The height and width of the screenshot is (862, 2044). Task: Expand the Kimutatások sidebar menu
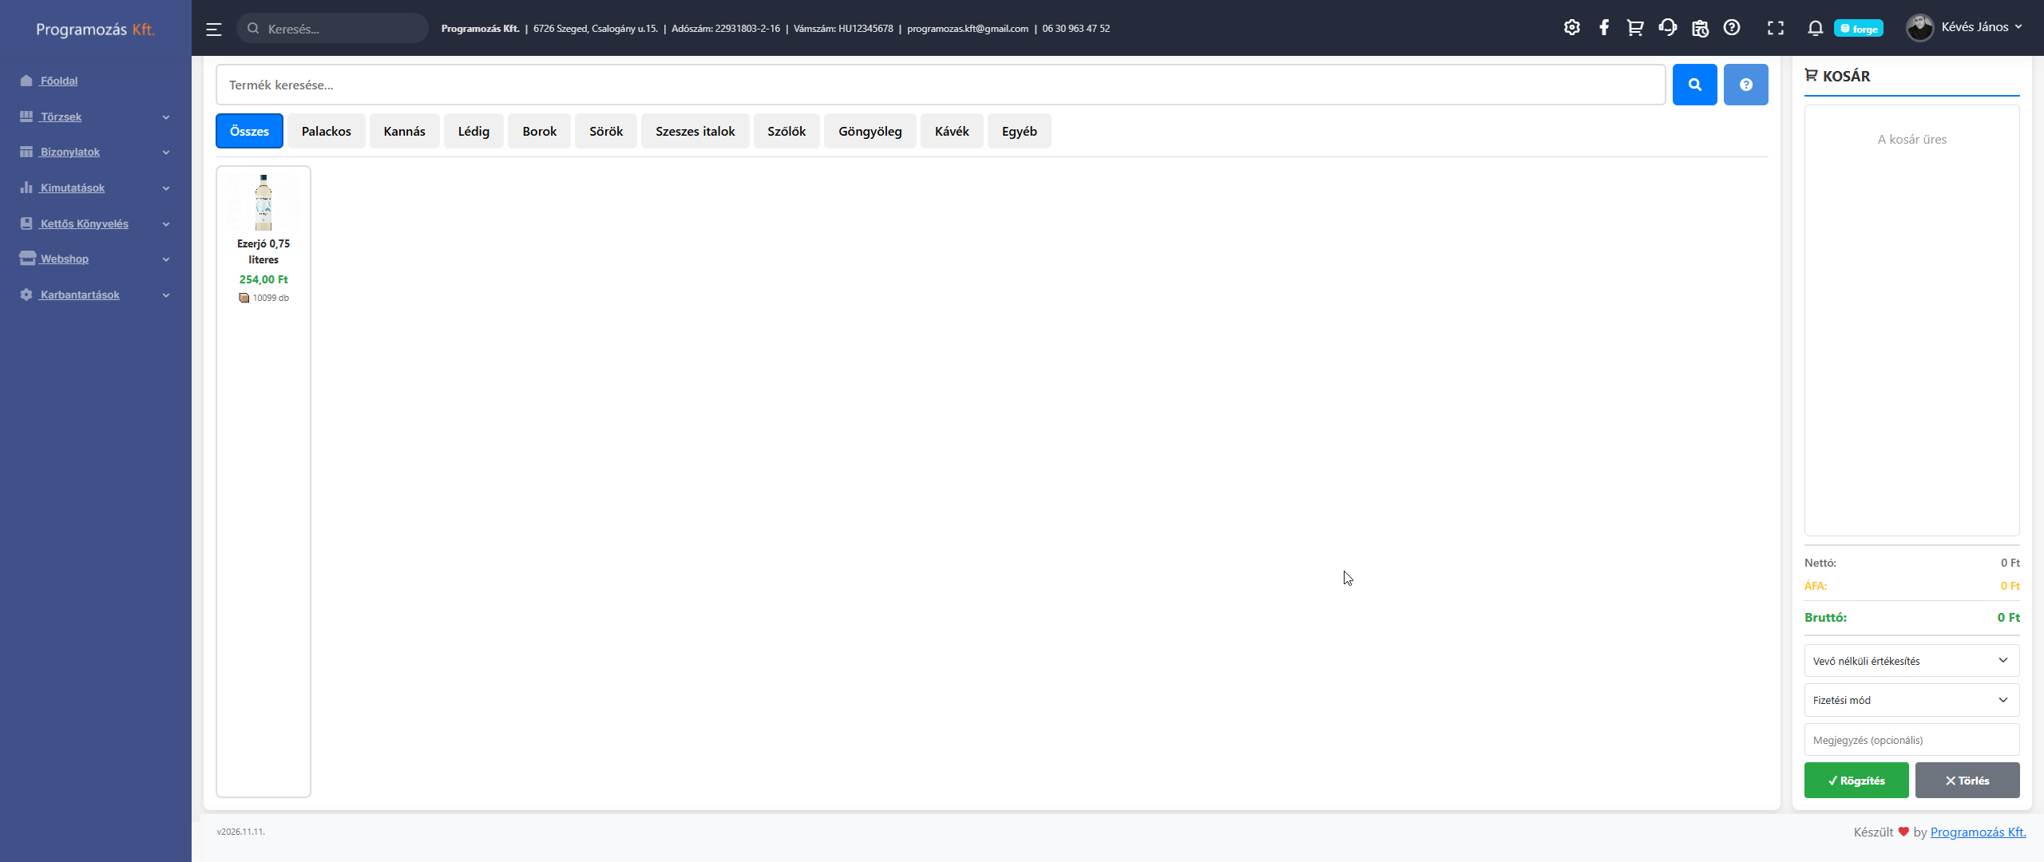[x=95, y=188]
